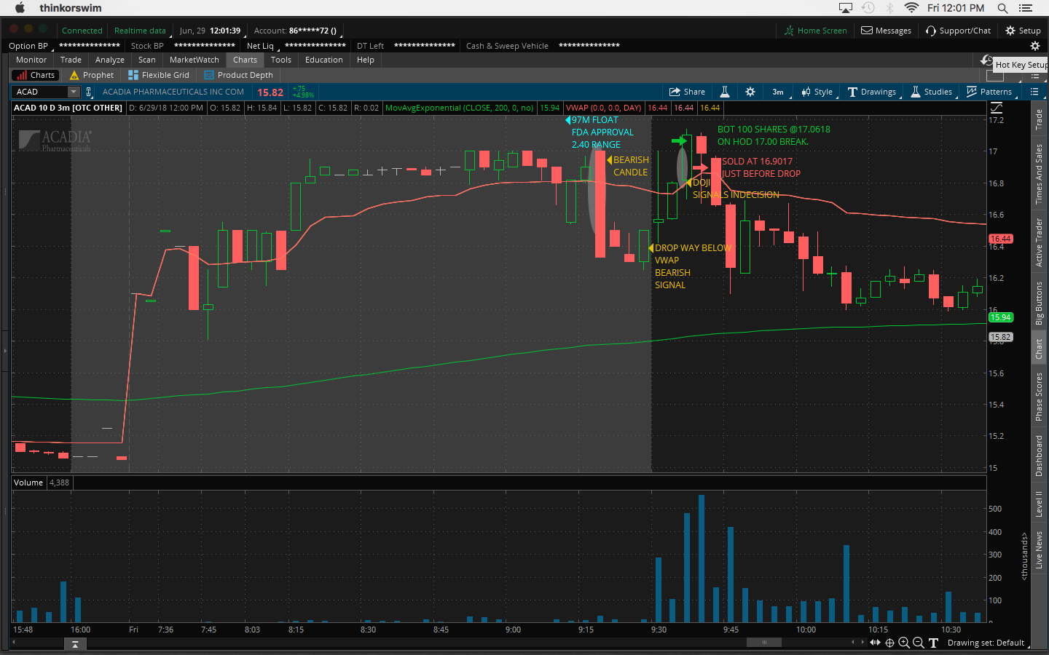The image size is (1049, 655).
Task: Open the Charts subtab with bar icon
Action: (x=34, y=75)
